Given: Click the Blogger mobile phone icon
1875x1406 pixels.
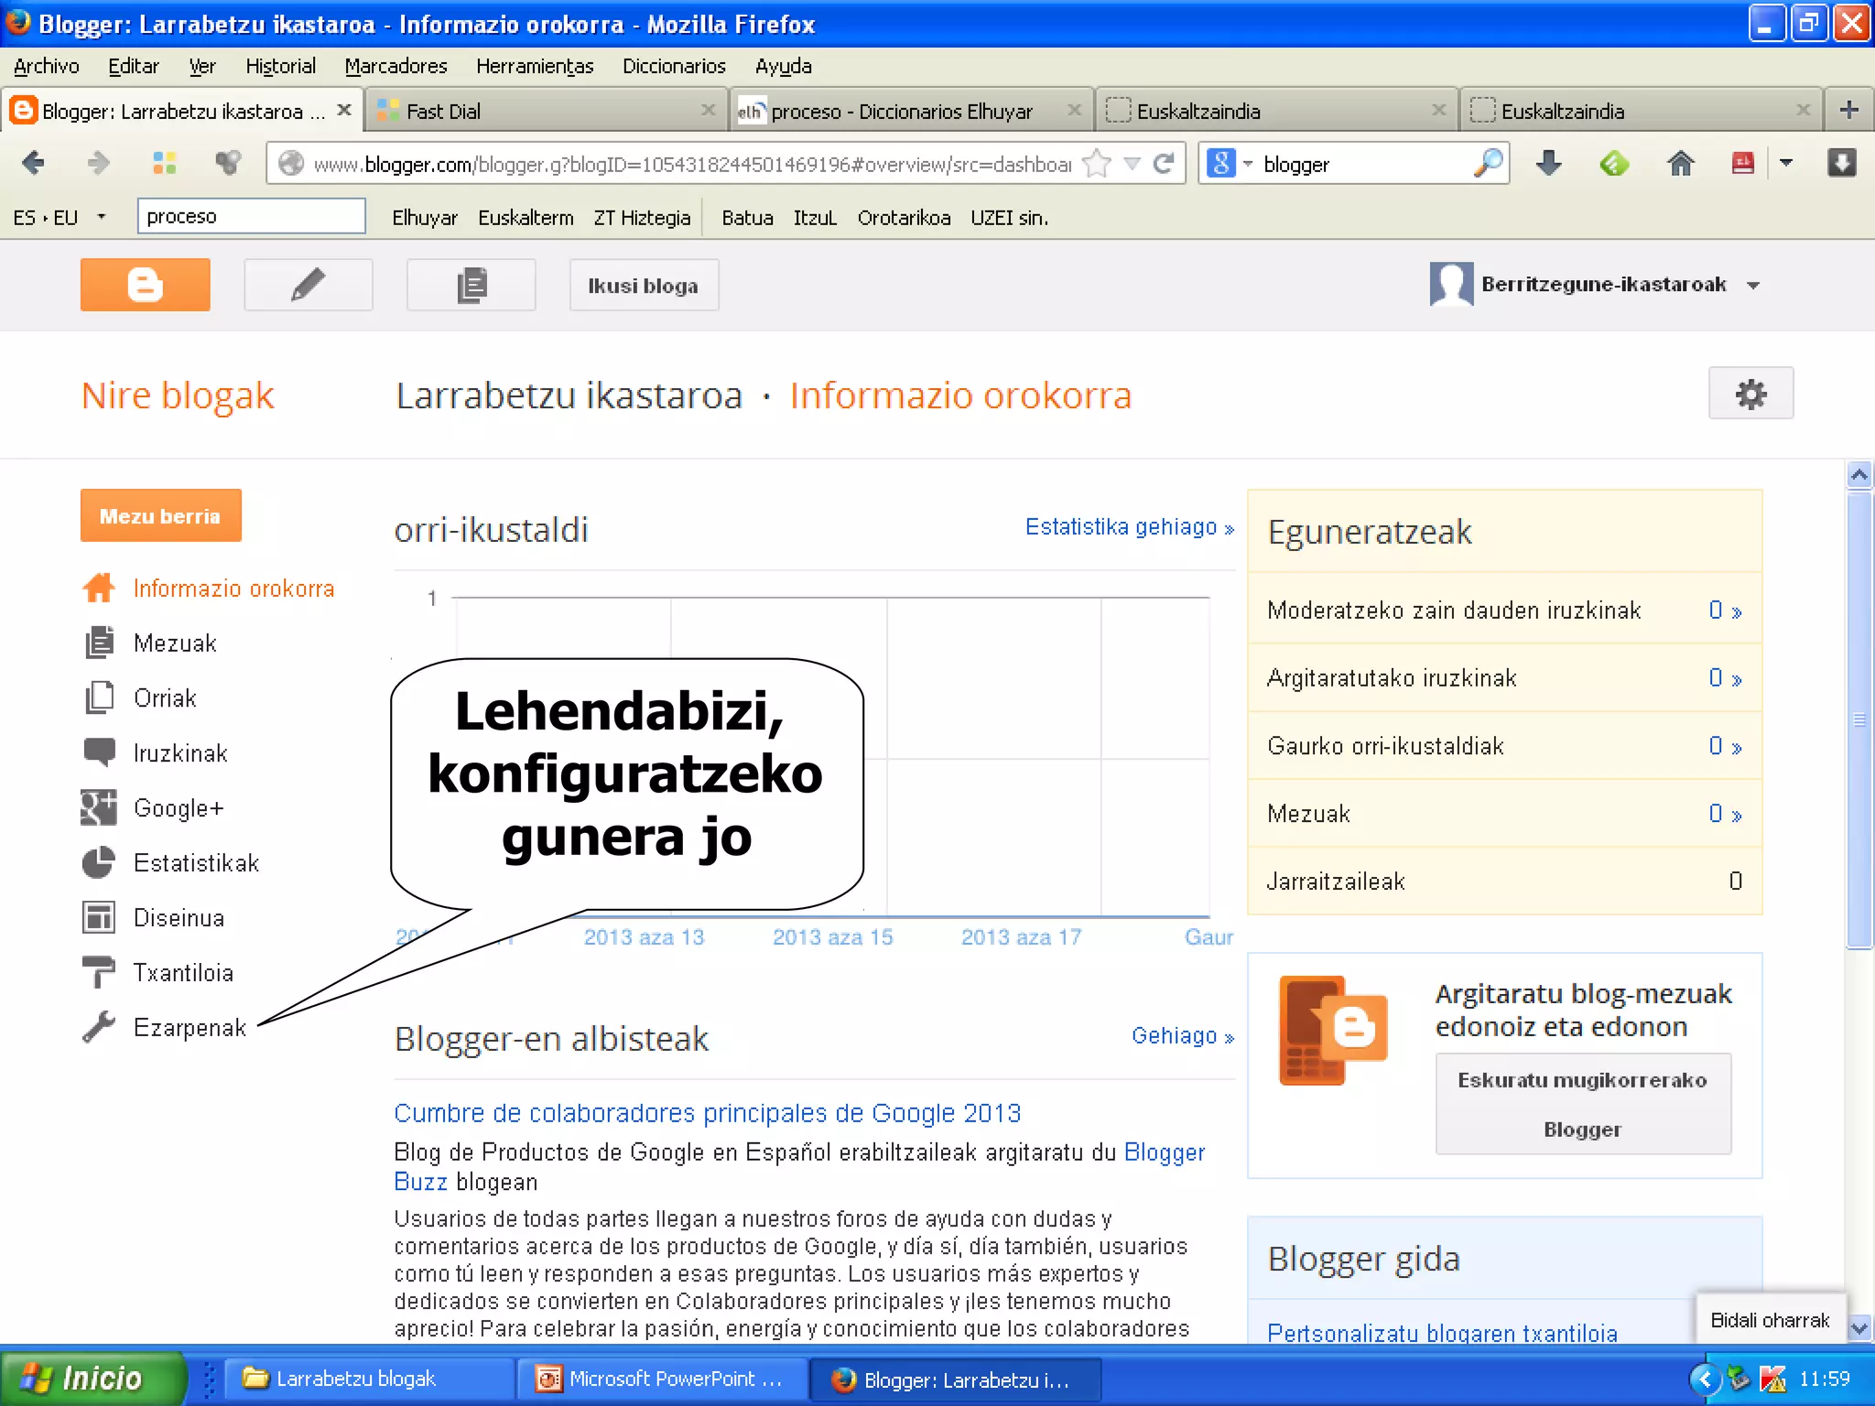Looking at the screenshot, I should click(x=1333, y=1030).
